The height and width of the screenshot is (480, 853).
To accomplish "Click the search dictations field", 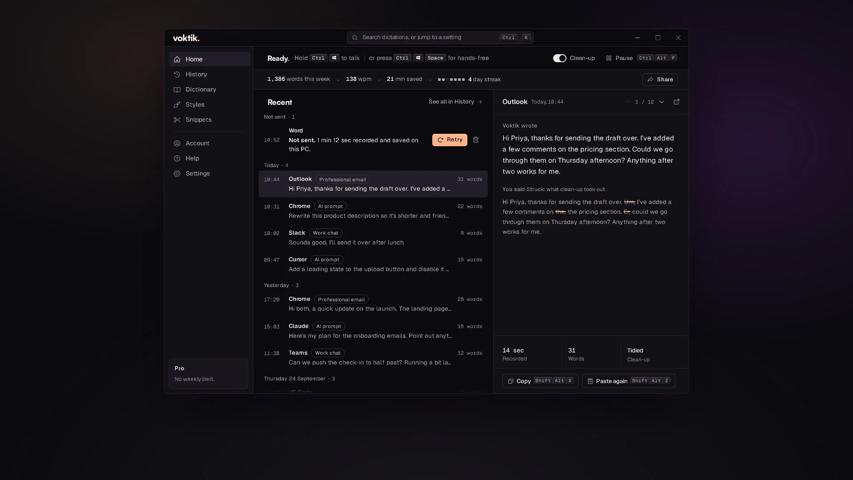I will (440, 38).
